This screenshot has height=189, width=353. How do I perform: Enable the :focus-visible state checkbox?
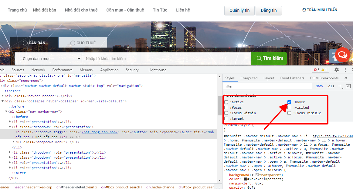click(289, 113)
